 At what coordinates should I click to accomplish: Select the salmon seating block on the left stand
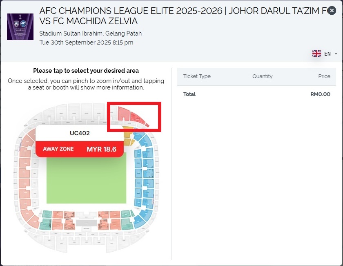24,172
